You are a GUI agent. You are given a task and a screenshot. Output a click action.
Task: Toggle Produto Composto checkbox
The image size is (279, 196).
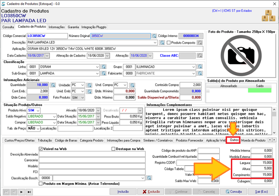click(x=169, y=43)
